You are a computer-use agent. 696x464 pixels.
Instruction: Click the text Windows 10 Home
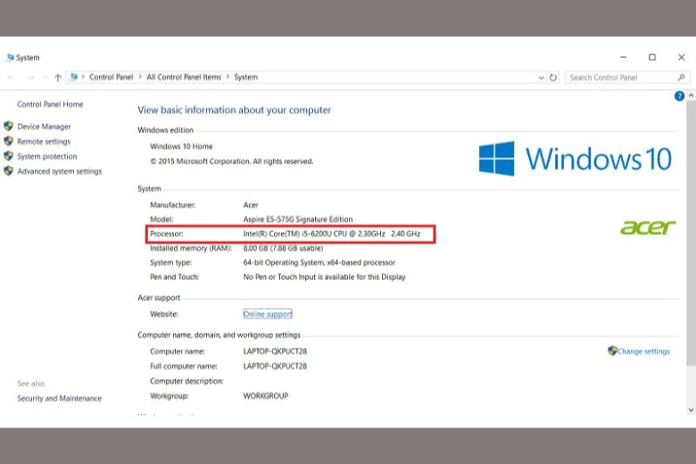click(x=181, y=146)
